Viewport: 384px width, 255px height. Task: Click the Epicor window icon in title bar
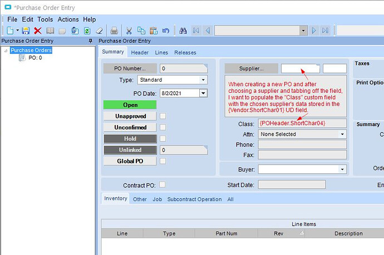(8, 7)
